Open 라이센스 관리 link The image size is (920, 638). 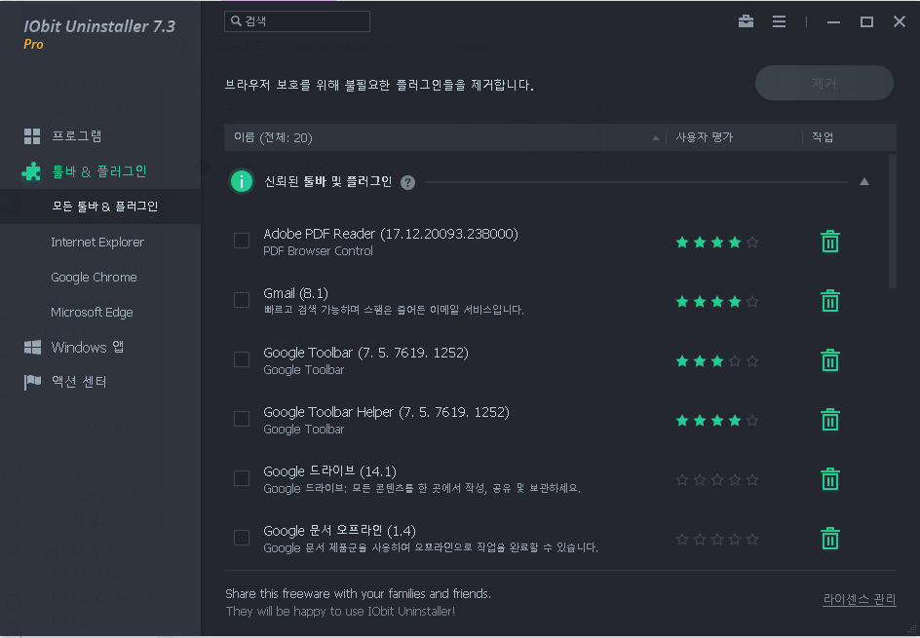click(x=860, y=599)
